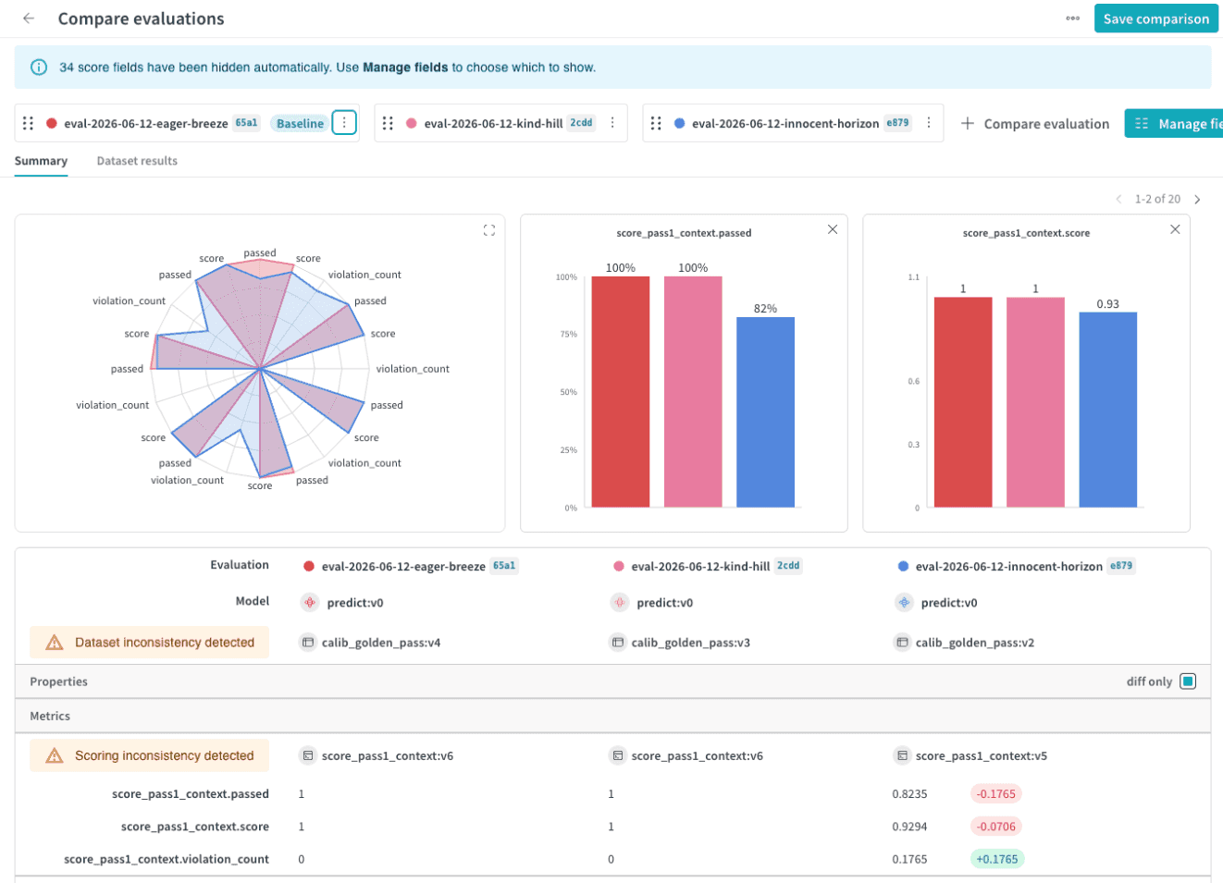The image size is (1223, 883).
Task: Click scorer icon for kind-hill score_pass1_context:v6
Action: [x=618, y=755]
